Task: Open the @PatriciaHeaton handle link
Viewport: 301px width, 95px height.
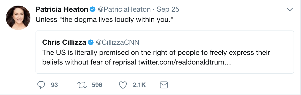Action: (124, 9)
